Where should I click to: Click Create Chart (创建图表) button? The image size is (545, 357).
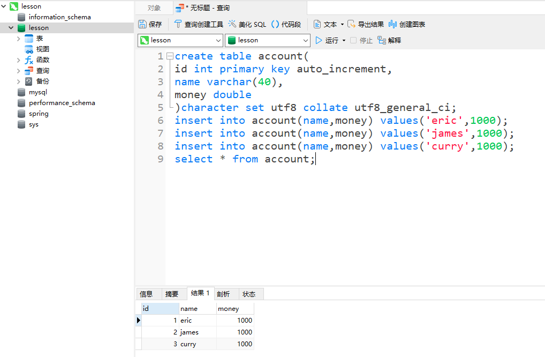[407, 24]
